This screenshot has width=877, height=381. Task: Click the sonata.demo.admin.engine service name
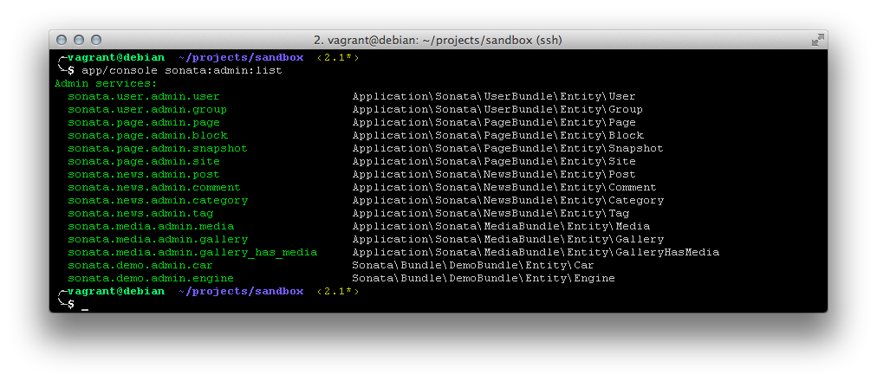click(150, 278)
